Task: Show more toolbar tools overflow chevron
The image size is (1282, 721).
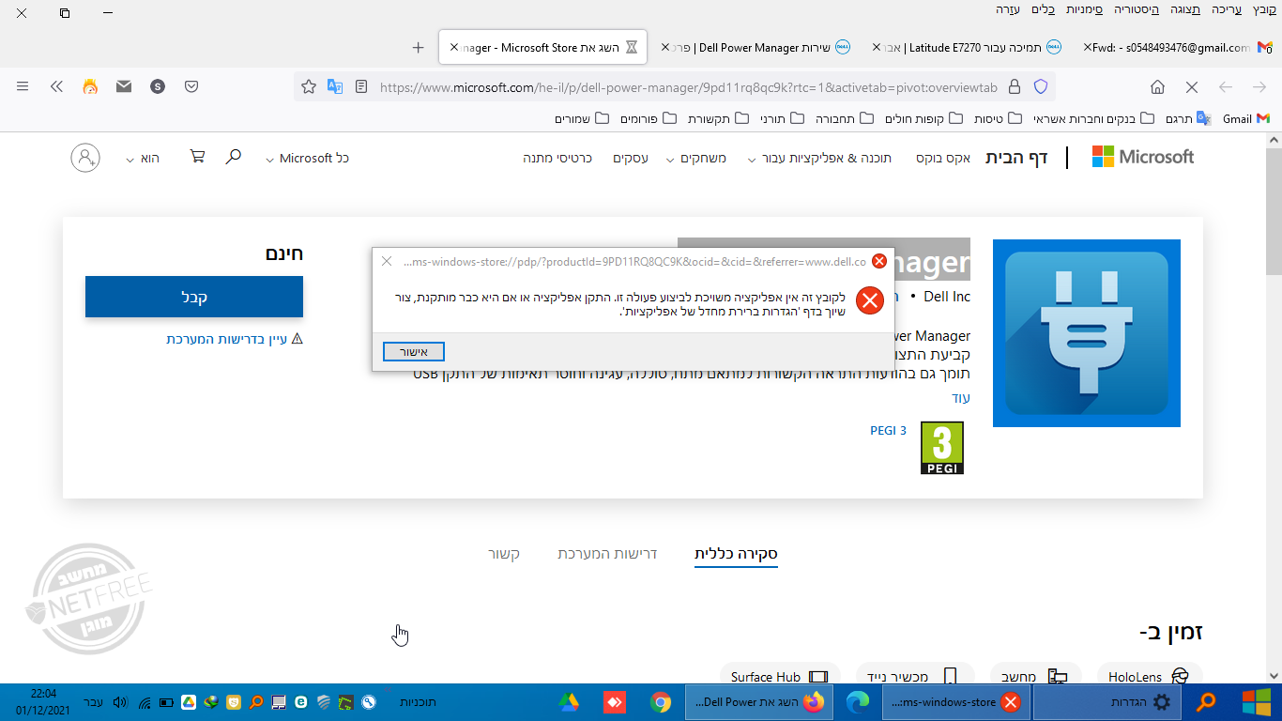Action: (x=56, y=86)
